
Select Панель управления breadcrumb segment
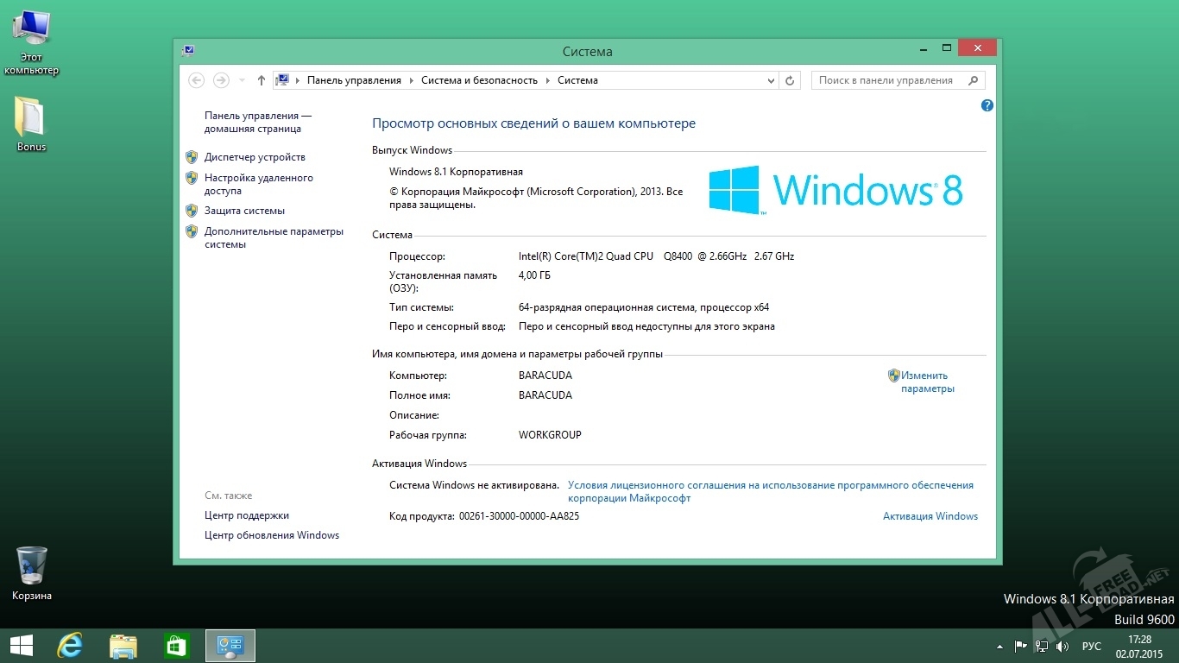(354, 80)
